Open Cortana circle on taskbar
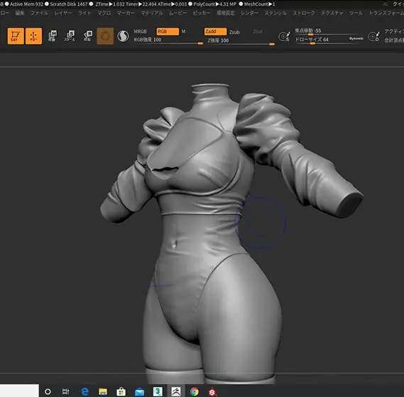Viewport: 404px width, 397px height. 48,391
